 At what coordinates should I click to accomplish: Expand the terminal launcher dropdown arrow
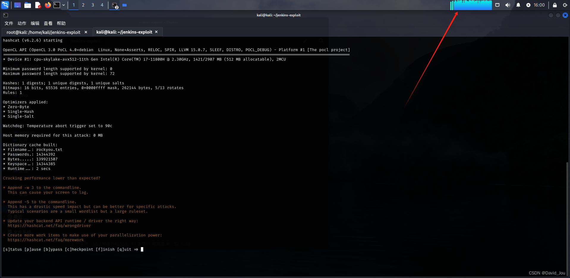(64, 5)
